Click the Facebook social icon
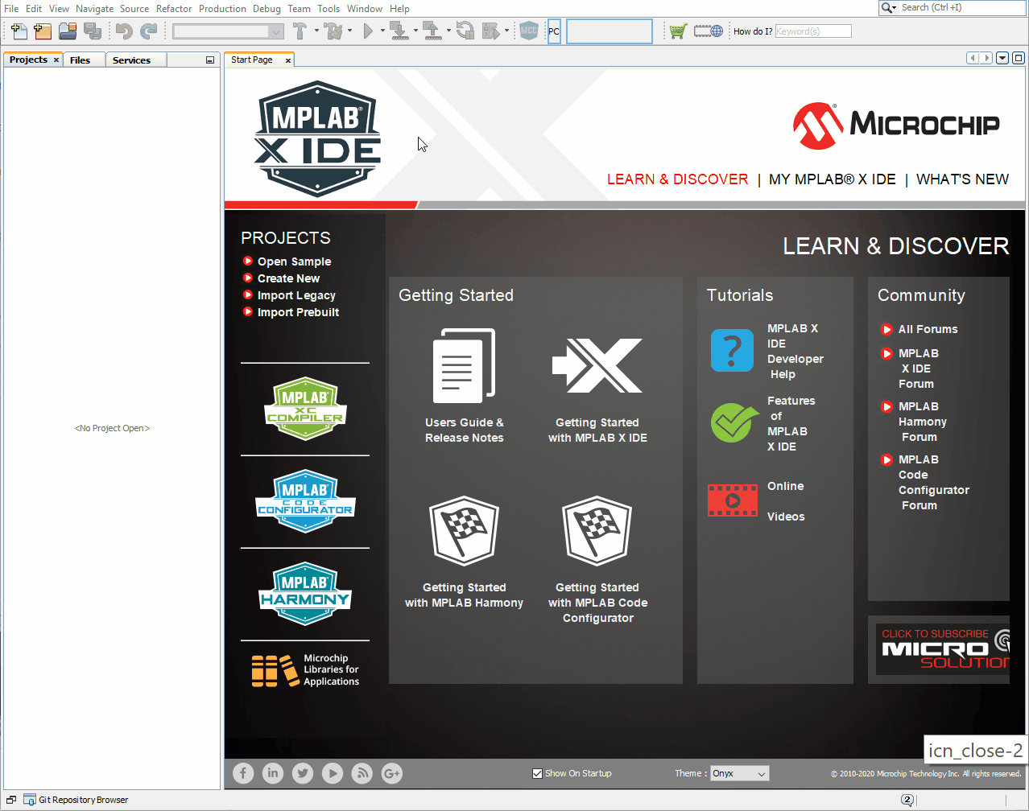This screenshot has height=811, width=1029. coord(243,773)
